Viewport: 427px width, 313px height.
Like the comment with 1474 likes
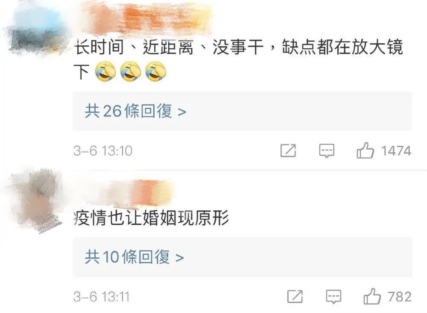[x=365, y=151]
